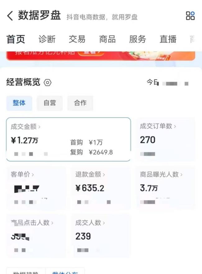Go to the 首页 tab

coord(16,39)
